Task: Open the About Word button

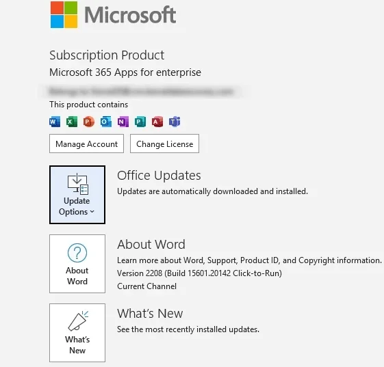Action: [77, 264]
